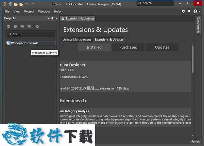The image size is (204, 146).
Task: Click the scrollbar down arrow
Action: 193,136
